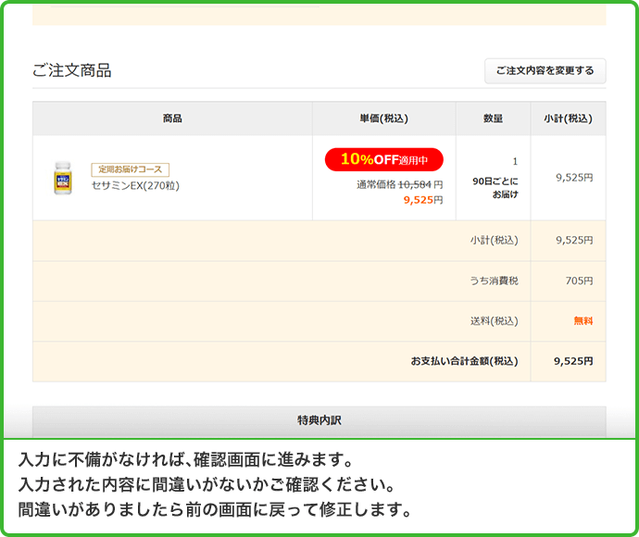Click the 特典内訳 section header bar
Image resolution: width=639 pixels, height=537 pixels.
(319, 421)
